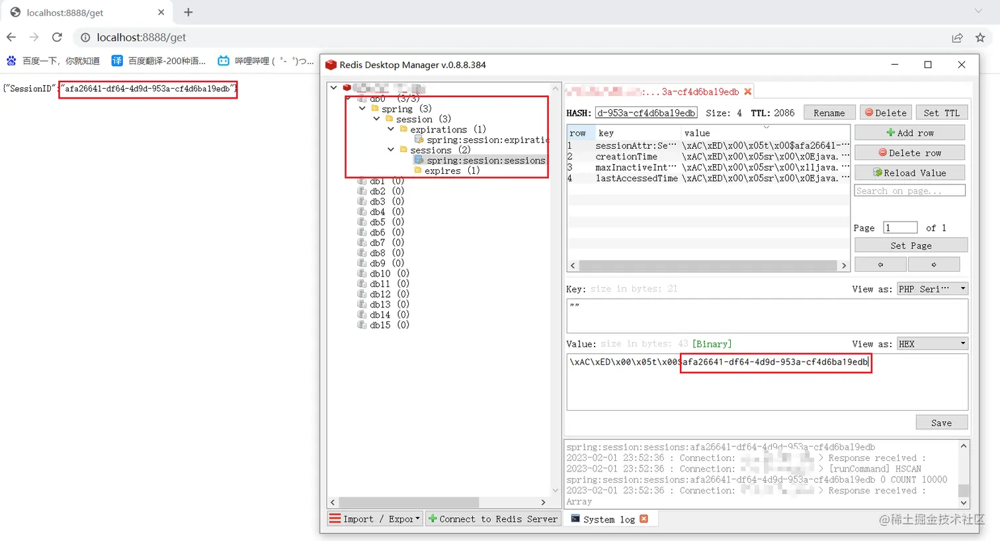
Task: Collapse the sessions (2) folder
Action: [391, 150]
